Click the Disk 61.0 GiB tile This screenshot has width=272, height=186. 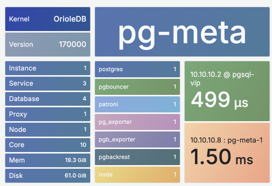coord(48,176)
